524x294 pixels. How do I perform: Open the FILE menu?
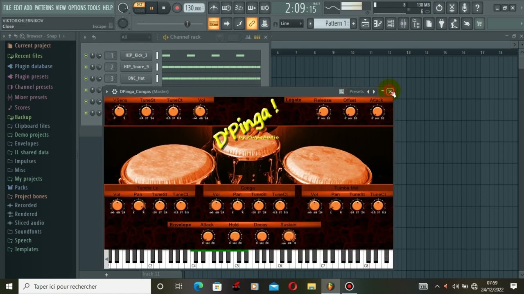pos(7,8)
